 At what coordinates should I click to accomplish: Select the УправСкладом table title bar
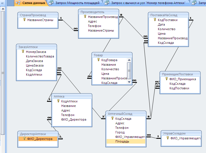tap(181, 133)
